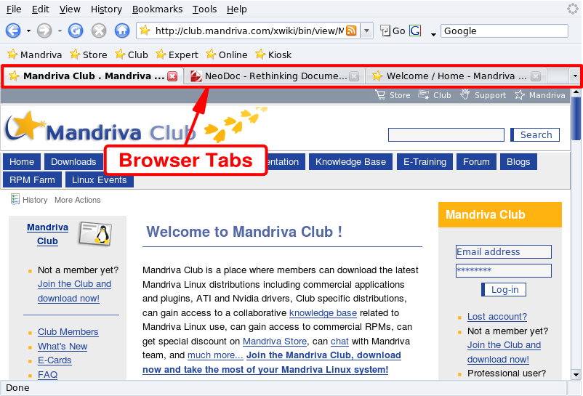Click the scrollbar down arrow
Image resolution: width=583 pixels, height=396 pixels.
[x=576, y=374]
